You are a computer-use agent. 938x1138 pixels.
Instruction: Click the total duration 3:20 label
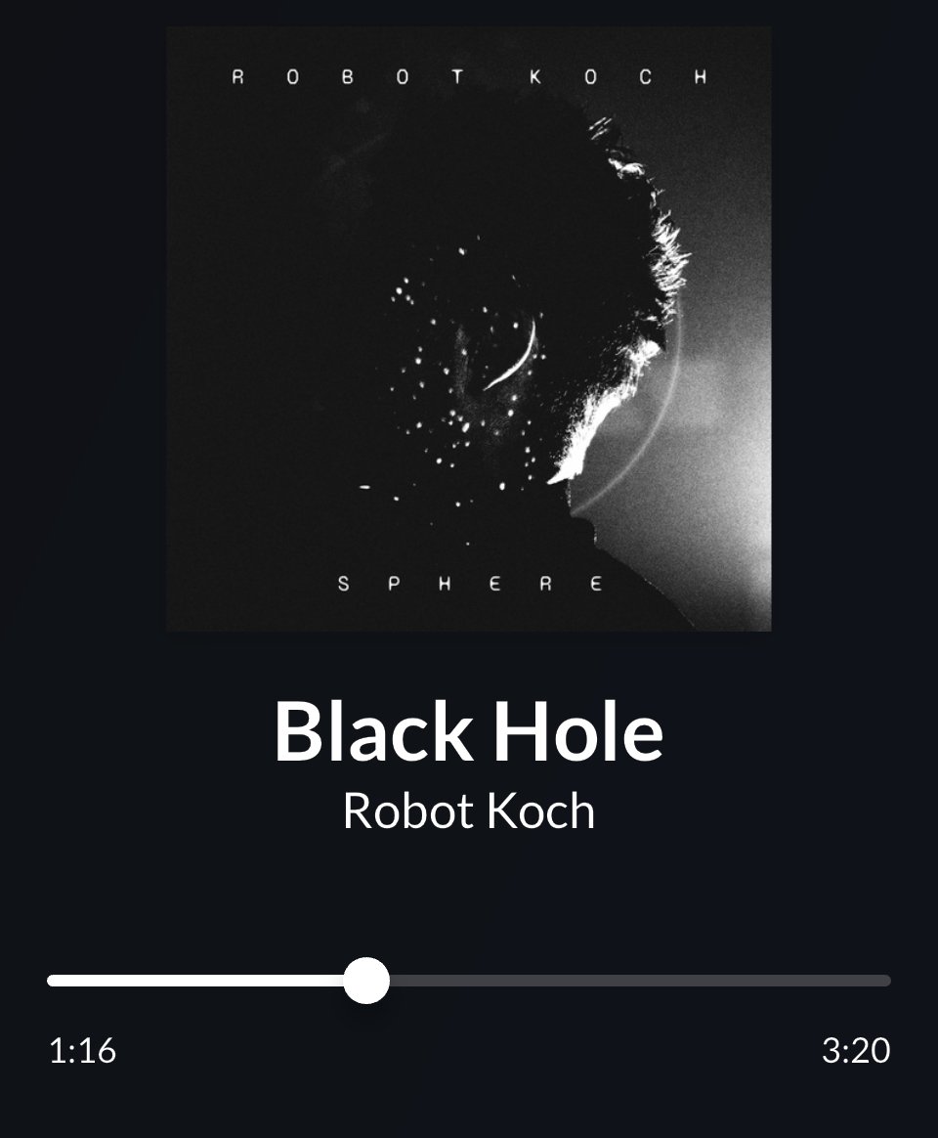point(856,1050)
